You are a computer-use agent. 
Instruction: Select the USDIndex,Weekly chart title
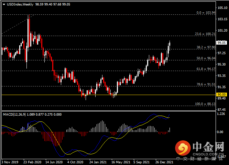coord(20,4)
